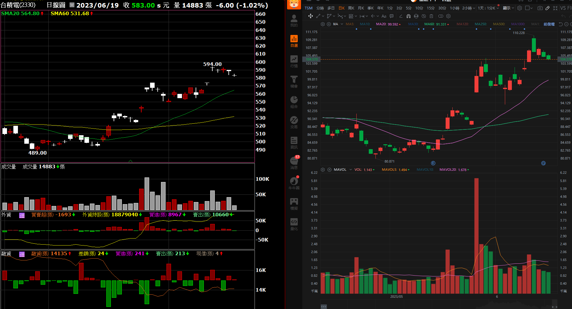572x309 pixels.
Task: Open 日線圖 chart type dropdown in left chart
Action: point(72,5)
